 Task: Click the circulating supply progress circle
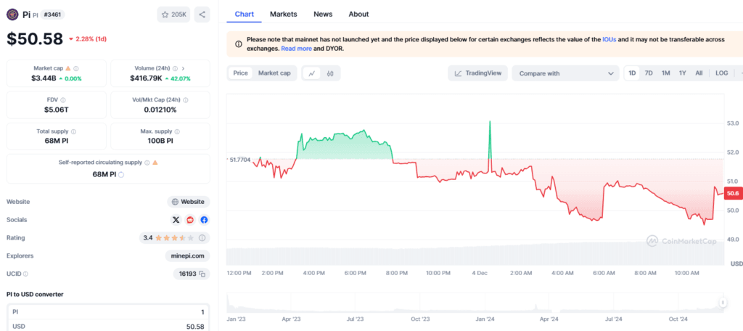pyautogui.click(x=121, y=174)
